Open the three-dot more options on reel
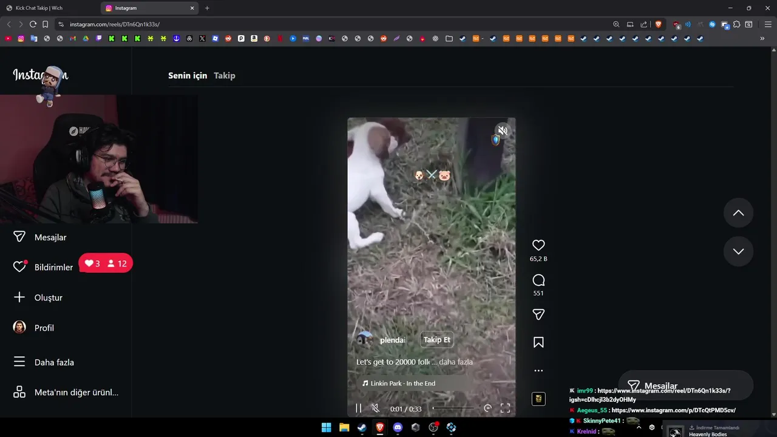 click(538, 370)
